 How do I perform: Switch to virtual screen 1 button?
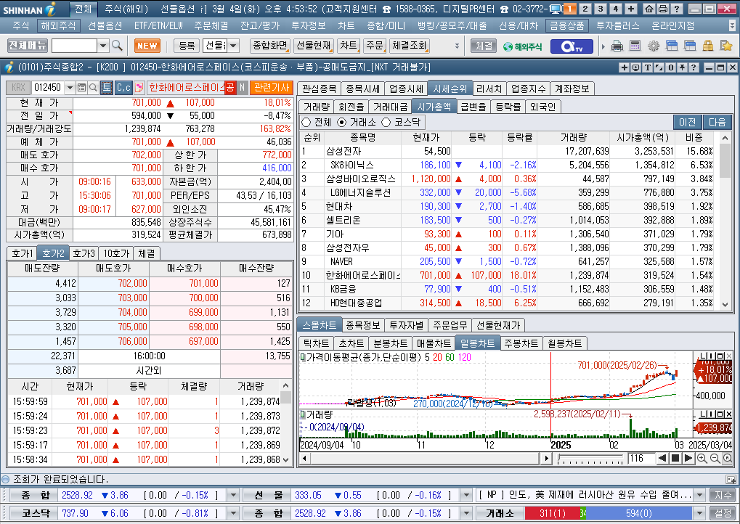coord(569,9)
